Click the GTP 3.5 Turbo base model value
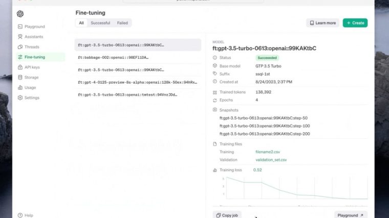Screen dimensions: 389x218 268,66
